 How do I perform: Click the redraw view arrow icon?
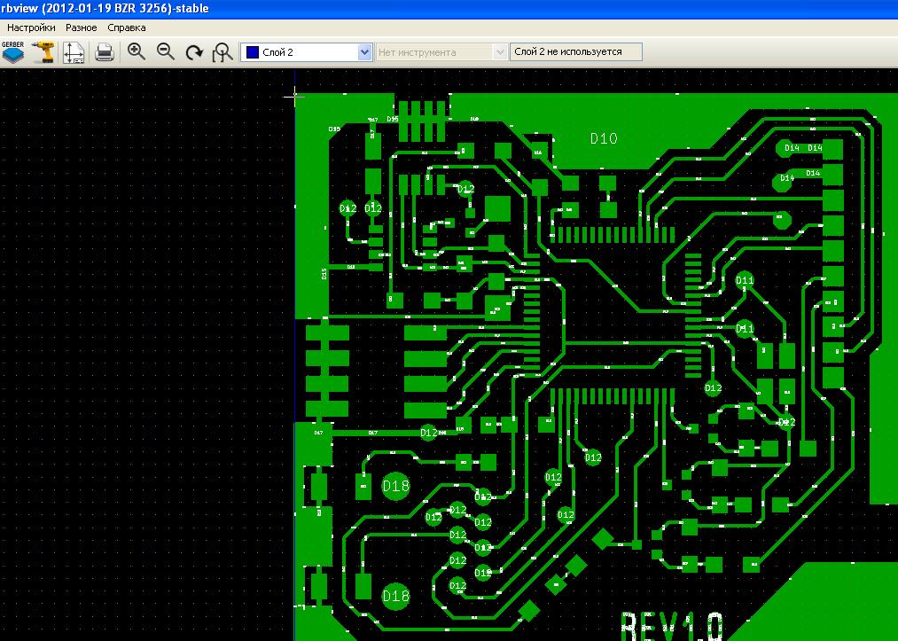point(194,52)
